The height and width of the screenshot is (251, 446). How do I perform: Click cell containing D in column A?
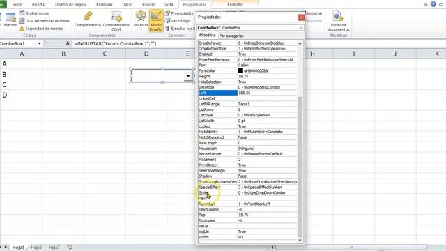point(22,95)
